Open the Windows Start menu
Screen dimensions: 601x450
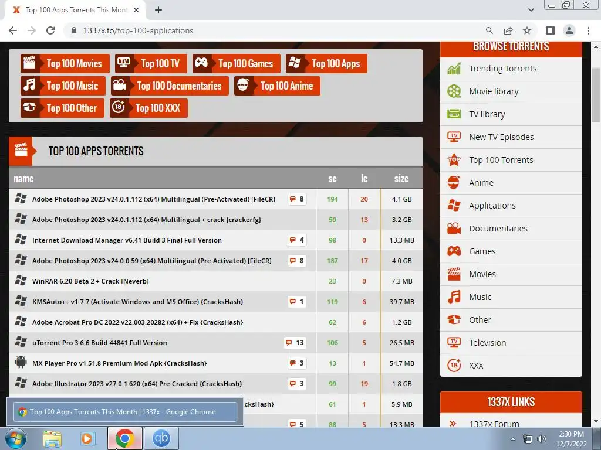click(x=15, y=438)
